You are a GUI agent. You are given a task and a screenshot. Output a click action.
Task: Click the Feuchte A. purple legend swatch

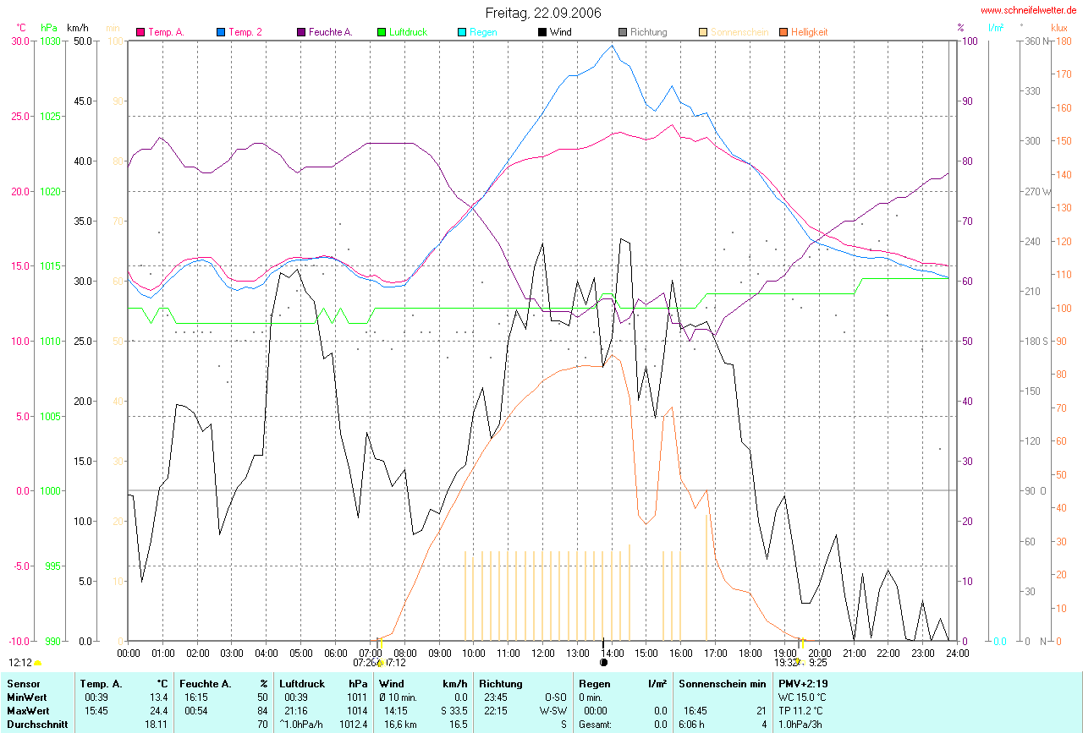point(301,32)
